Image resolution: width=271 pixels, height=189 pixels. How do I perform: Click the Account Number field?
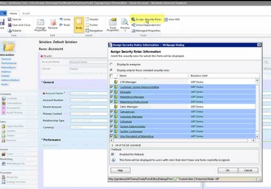(89, 100)
